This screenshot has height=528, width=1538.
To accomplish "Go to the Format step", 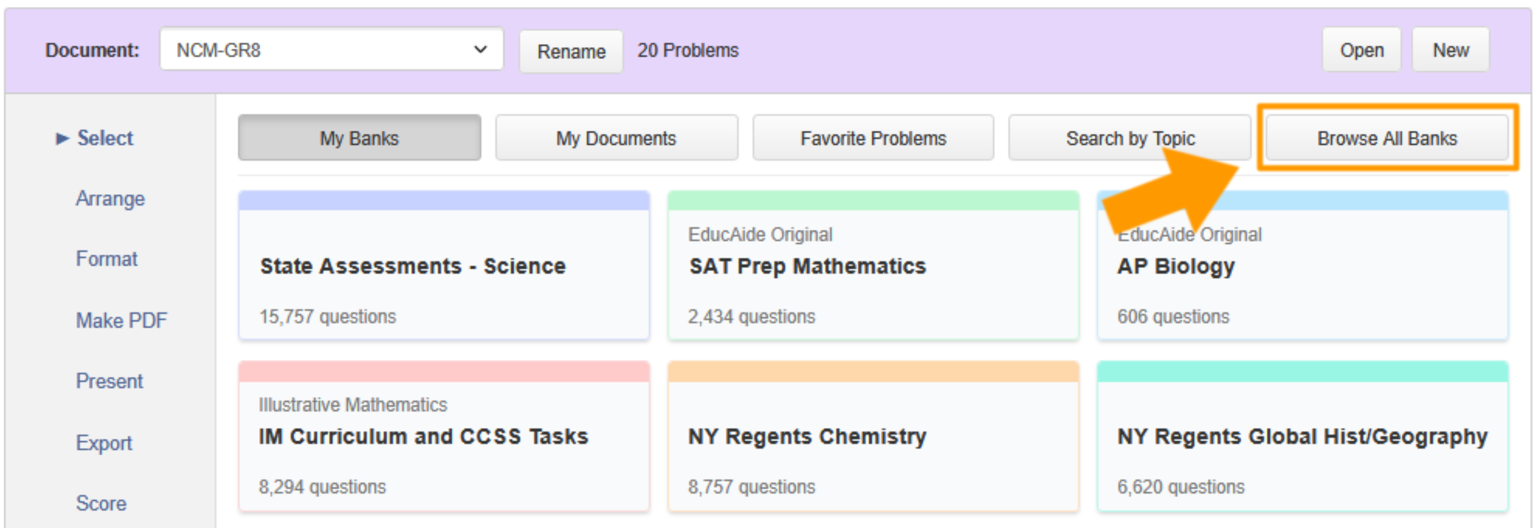I will pyautogui.click(x=106, y=259).
